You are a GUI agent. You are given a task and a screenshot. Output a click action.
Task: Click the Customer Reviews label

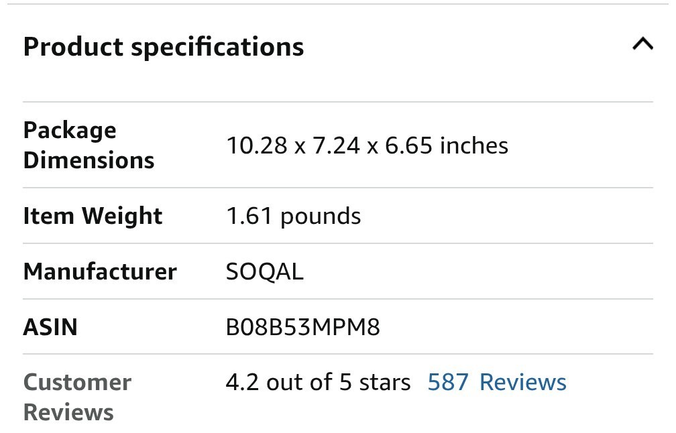pos(77,397)
